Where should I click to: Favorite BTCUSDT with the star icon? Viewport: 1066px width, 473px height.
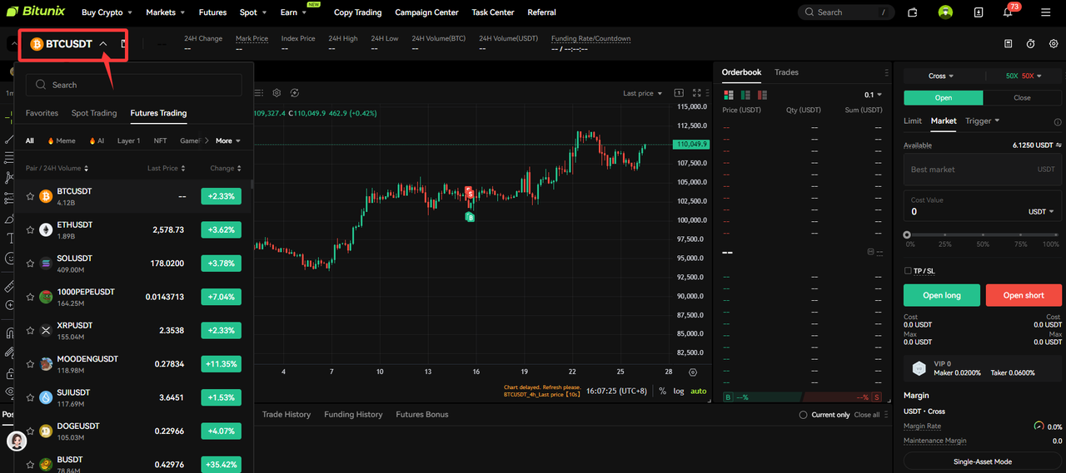click(x=30, y=196)
